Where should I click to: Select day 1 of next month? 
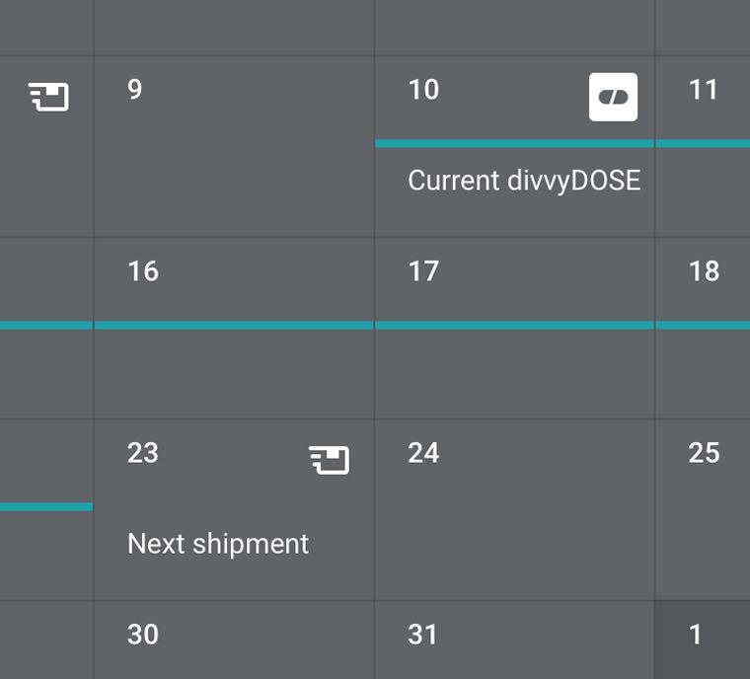tap(696, 635)
